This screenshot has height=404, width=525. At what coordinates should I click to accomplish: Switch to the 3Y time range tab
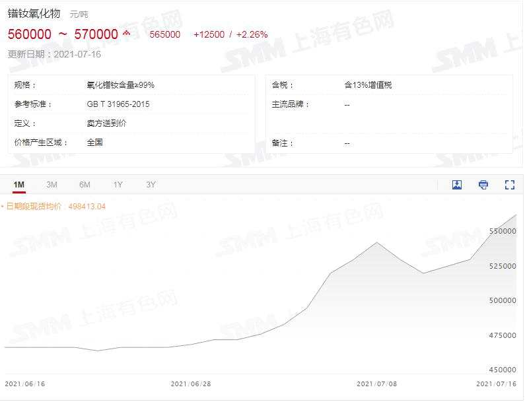(151, 184)
